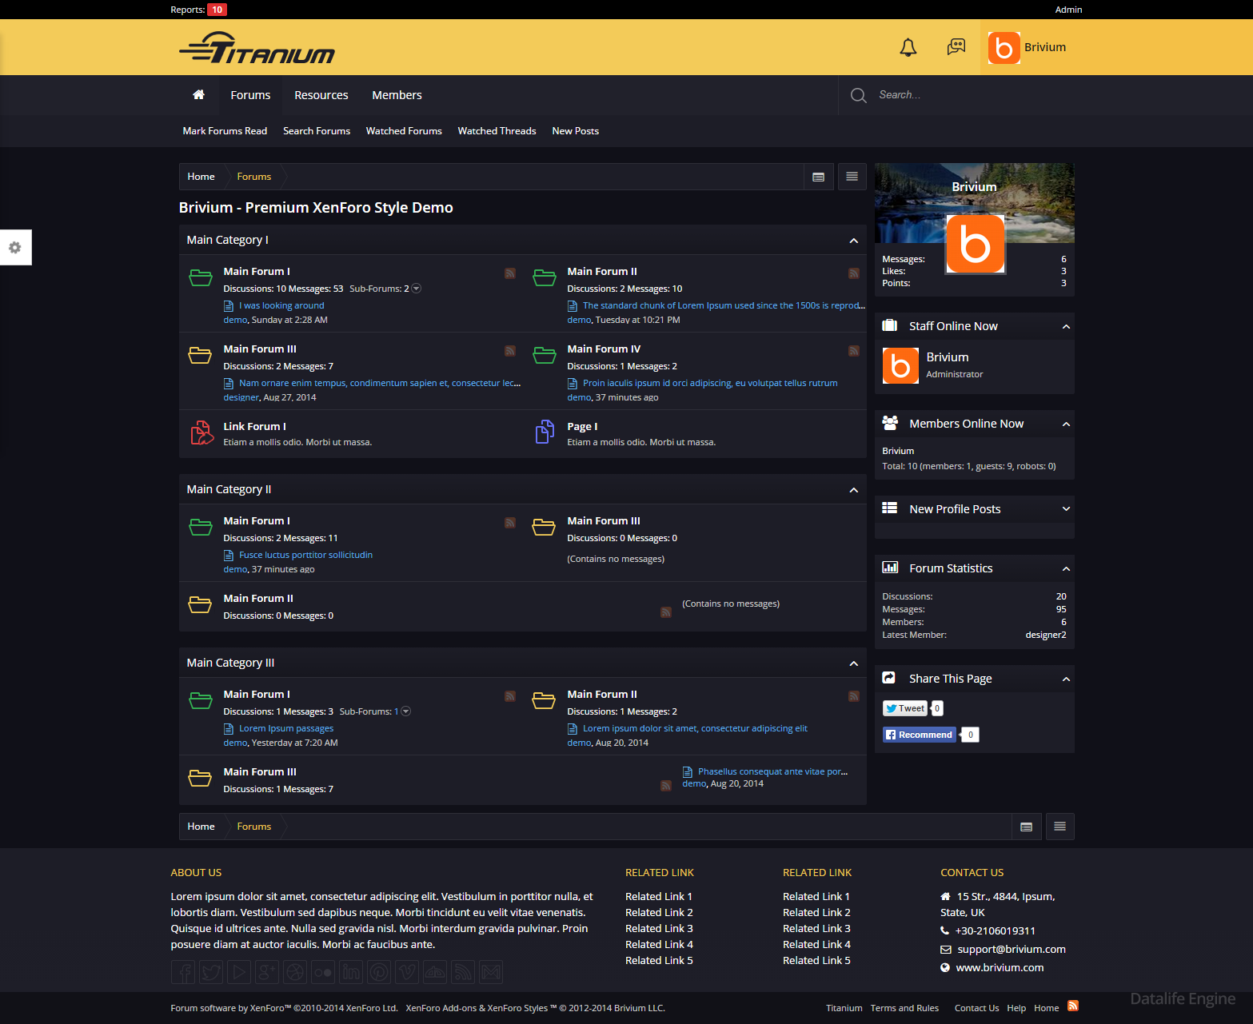Click the YouTube play icon in the footer
Screen dimensions: 1253x1024
(239, 972)
